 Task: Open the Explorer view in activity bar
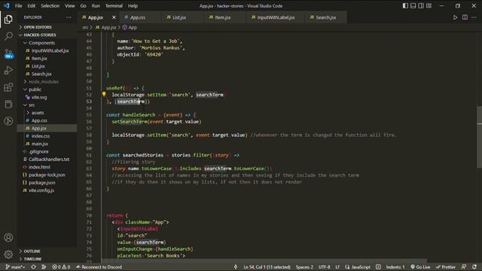pos(8,20)
